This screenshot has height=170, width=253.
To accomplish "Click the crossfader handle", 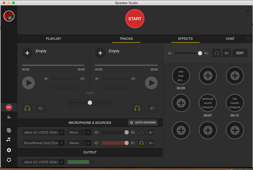I will pos(90,103).
